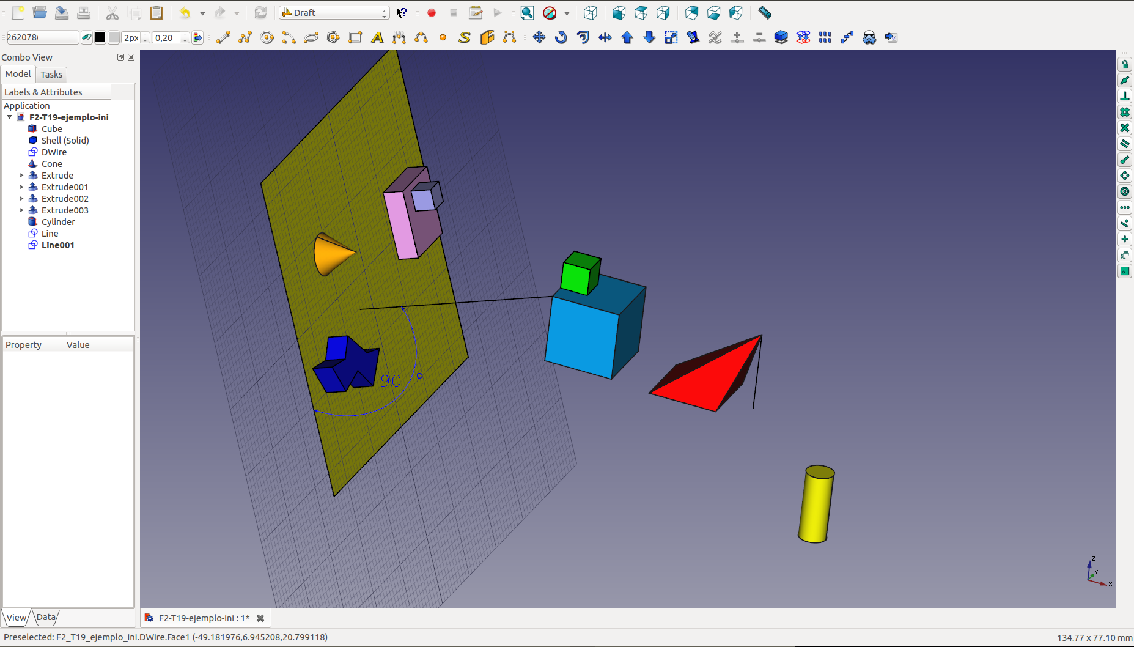Select the Draft Line tool

click(223, 38)
